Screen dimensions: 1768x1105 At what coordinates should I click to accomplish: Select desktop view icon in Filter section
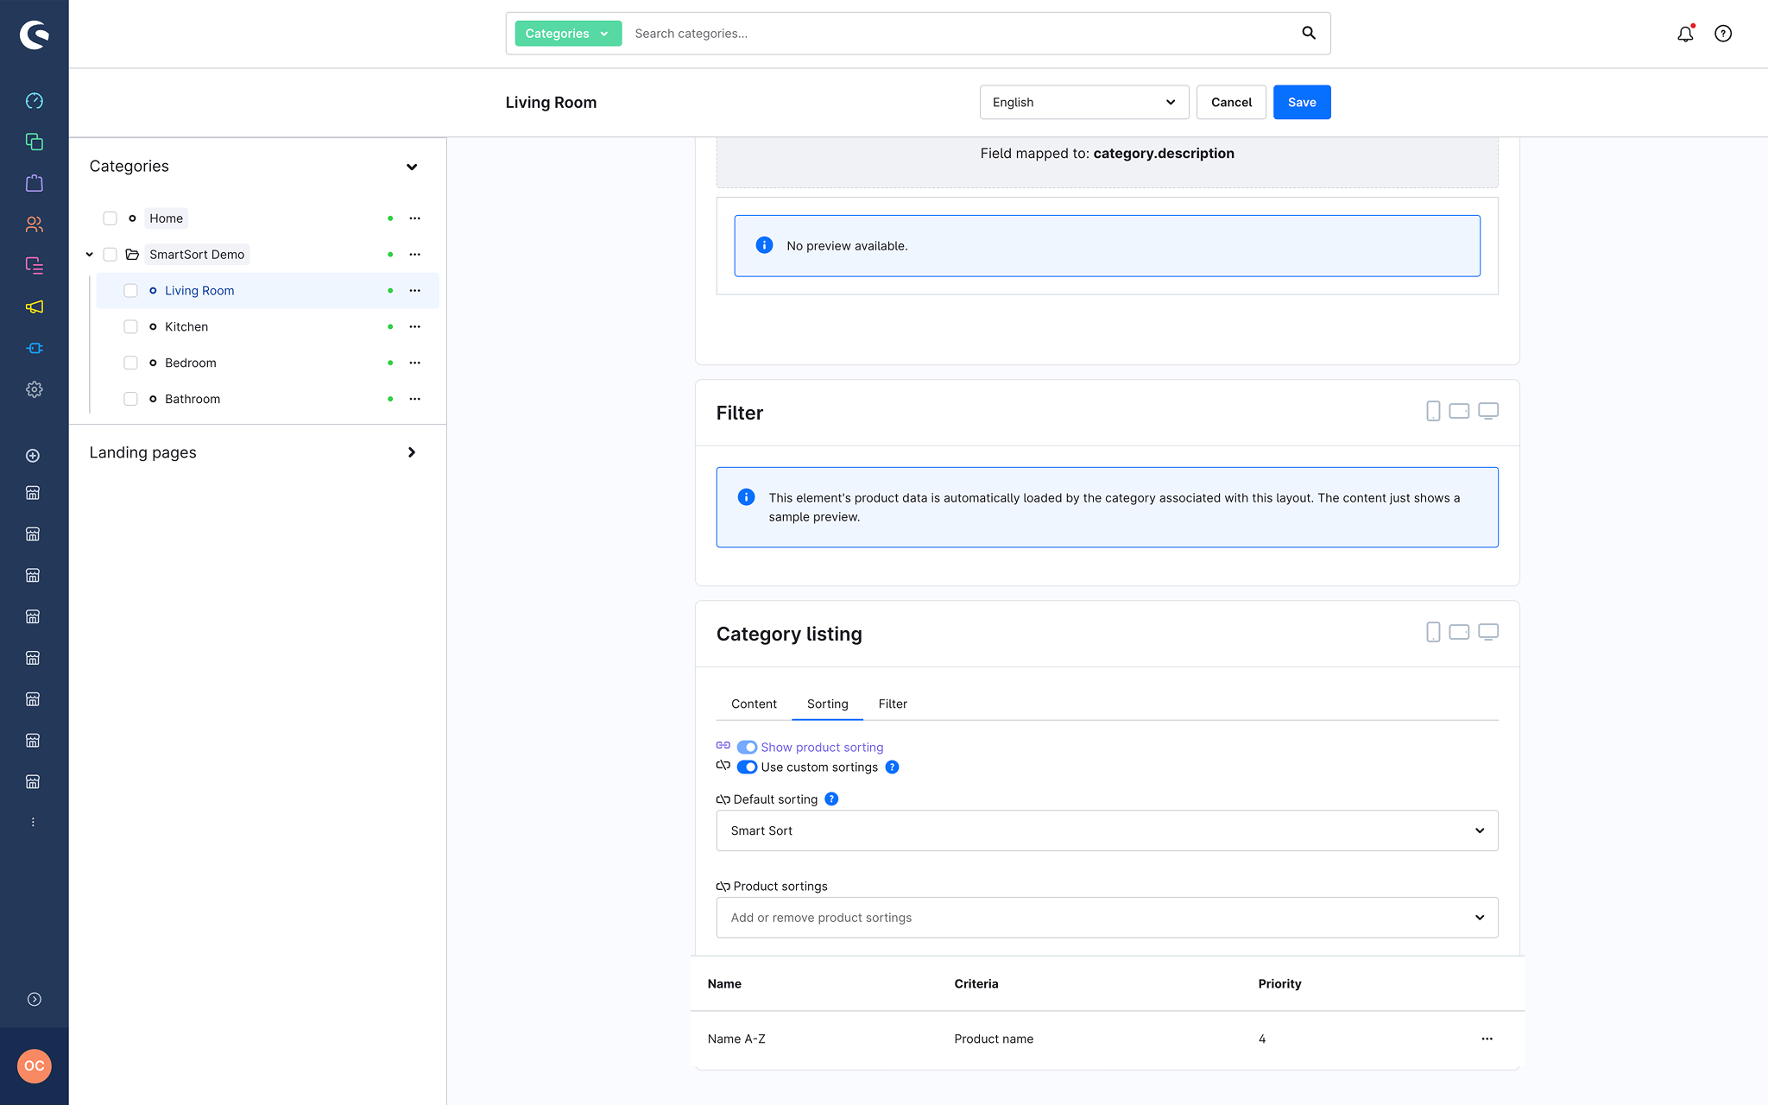pyautogui.click(x=1488, y=411)
